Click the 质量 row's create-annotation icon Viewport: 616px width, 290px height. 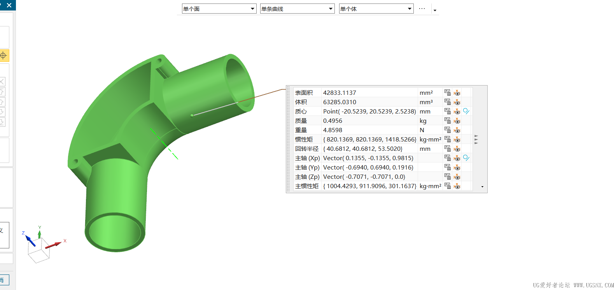448,121
